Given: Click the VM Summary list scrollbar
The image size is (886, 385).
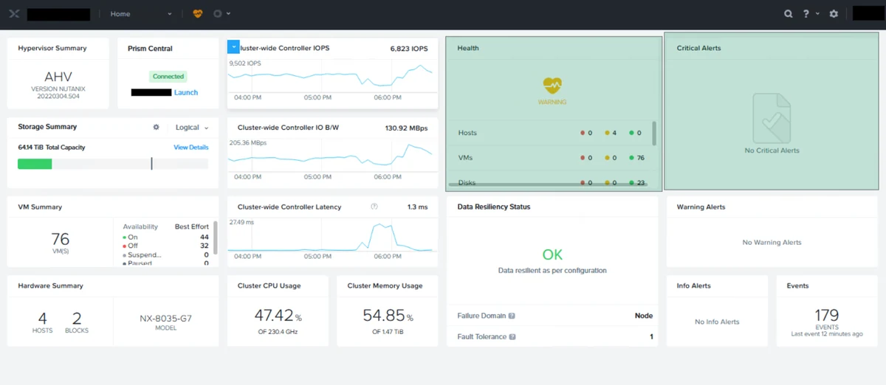Looking at the screenshot, I should 216,237.
